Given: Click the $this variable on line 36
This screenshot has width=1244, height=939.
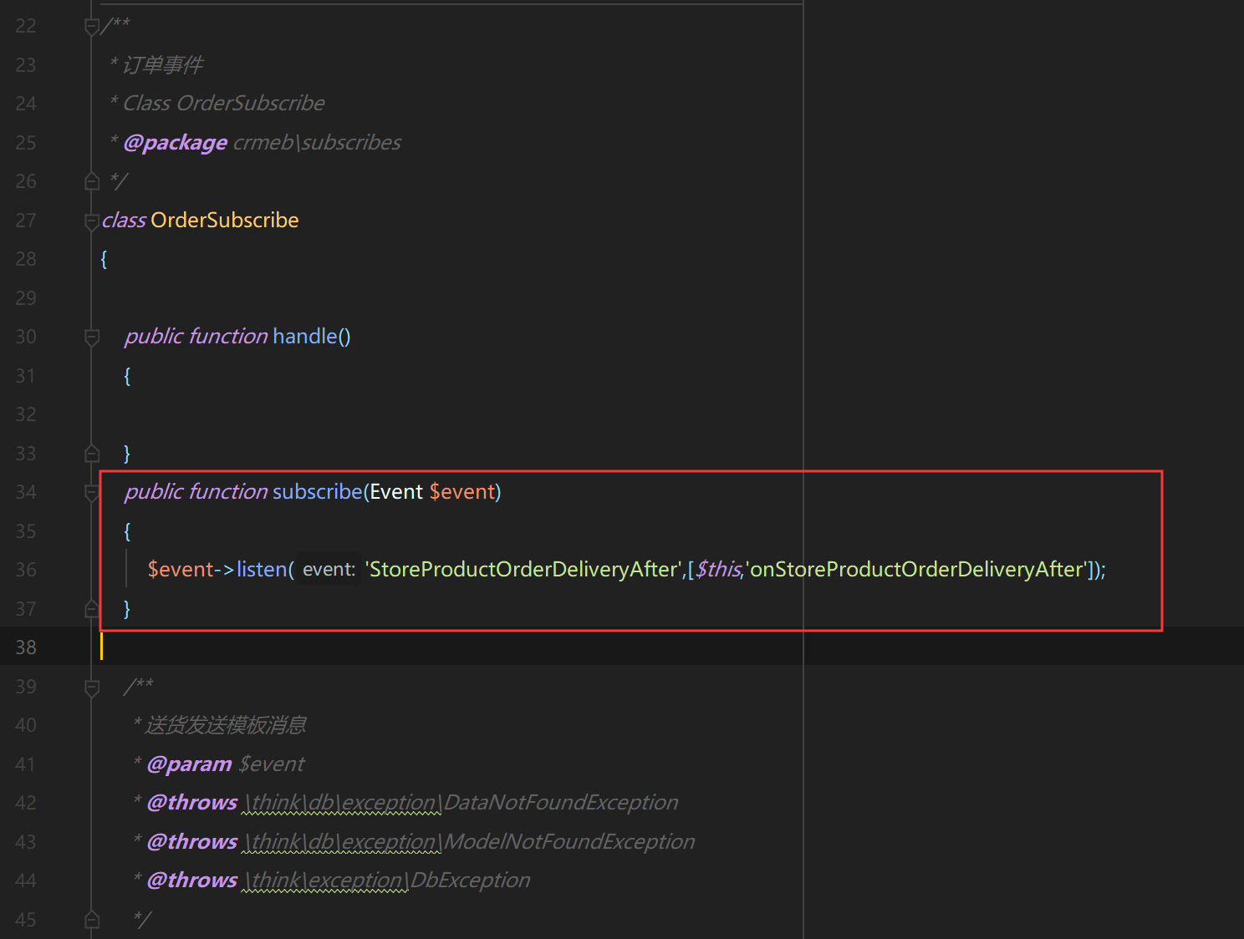Looking at the screenshot, I should tap(717, 569).
